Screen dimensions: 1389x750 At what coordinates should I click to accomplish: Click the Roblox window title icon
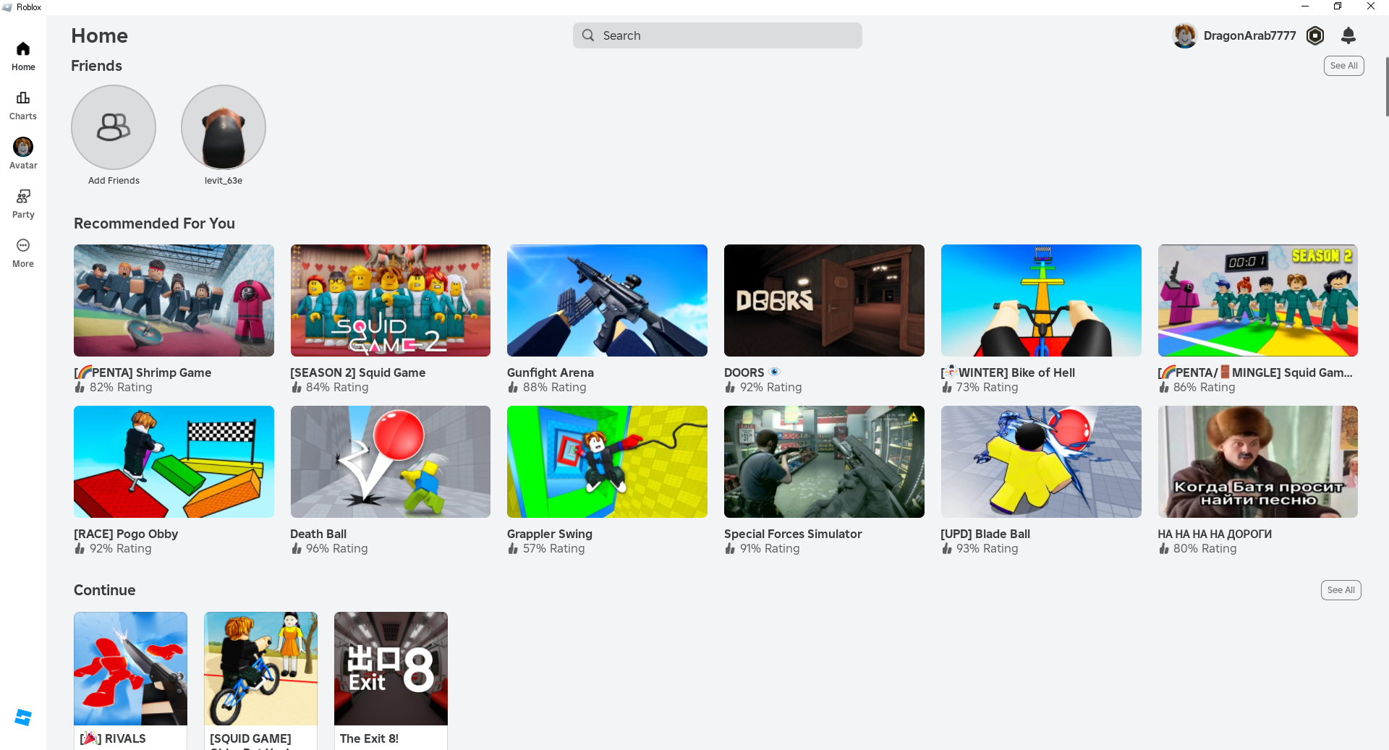click(x=7, y=7)
